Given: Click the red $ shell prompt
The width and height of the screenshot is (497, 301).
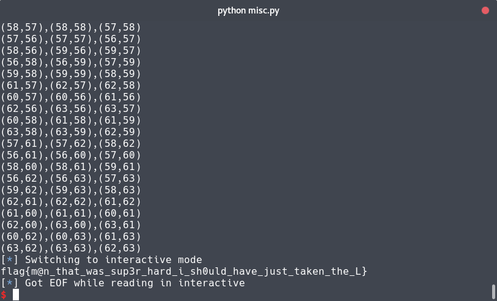Looking at the screenshot, I should 4,295.
